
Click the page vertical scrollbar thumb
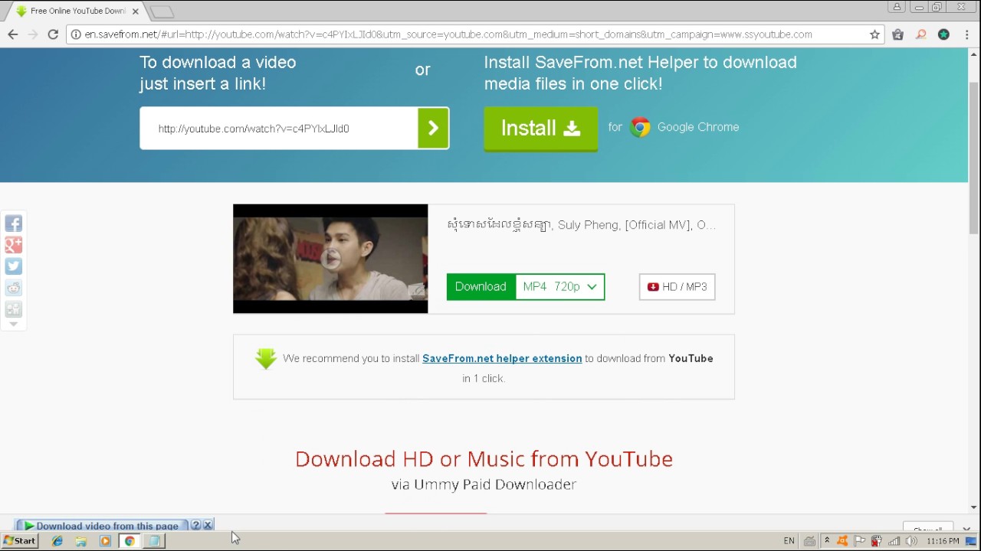click(x=974, y=158)
